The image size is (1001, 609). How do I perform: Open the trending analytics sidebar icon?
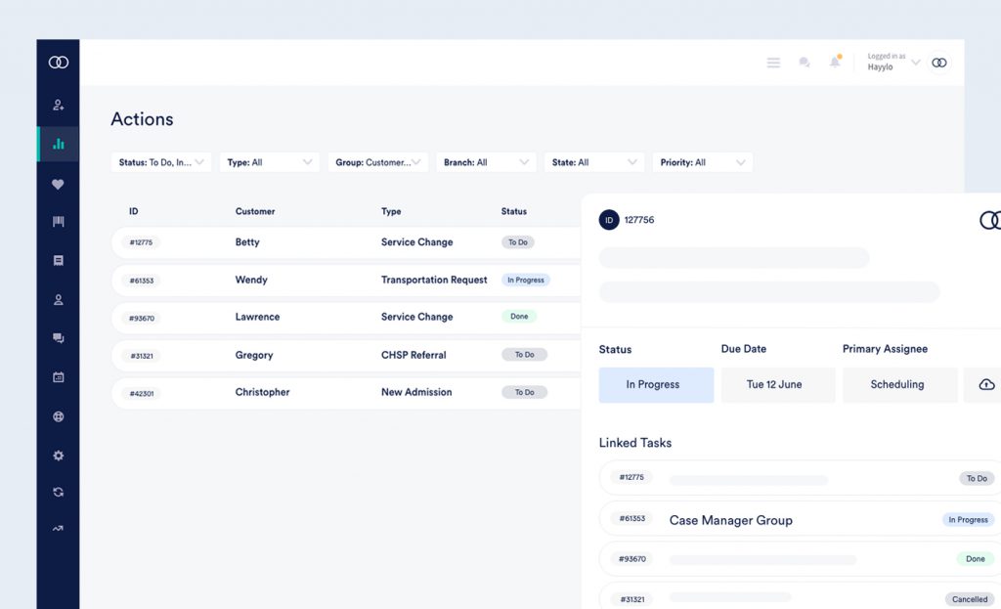(58, 529)
